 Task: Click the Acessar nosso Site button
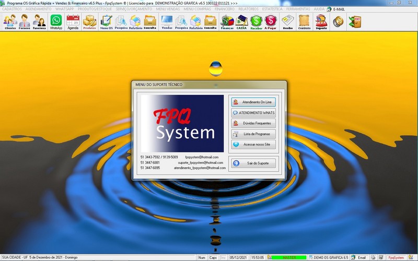[x=253, y=145]
